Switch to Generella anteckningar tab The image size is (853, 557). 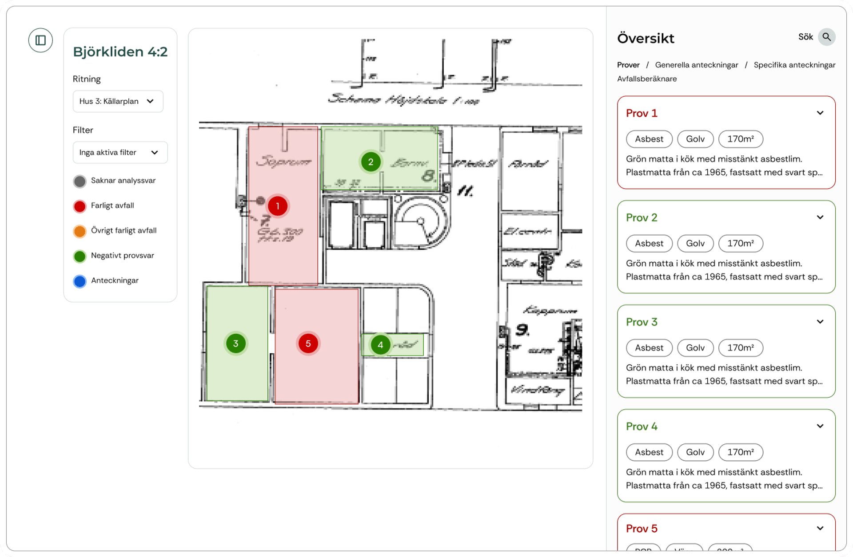(x=697, y=65)
